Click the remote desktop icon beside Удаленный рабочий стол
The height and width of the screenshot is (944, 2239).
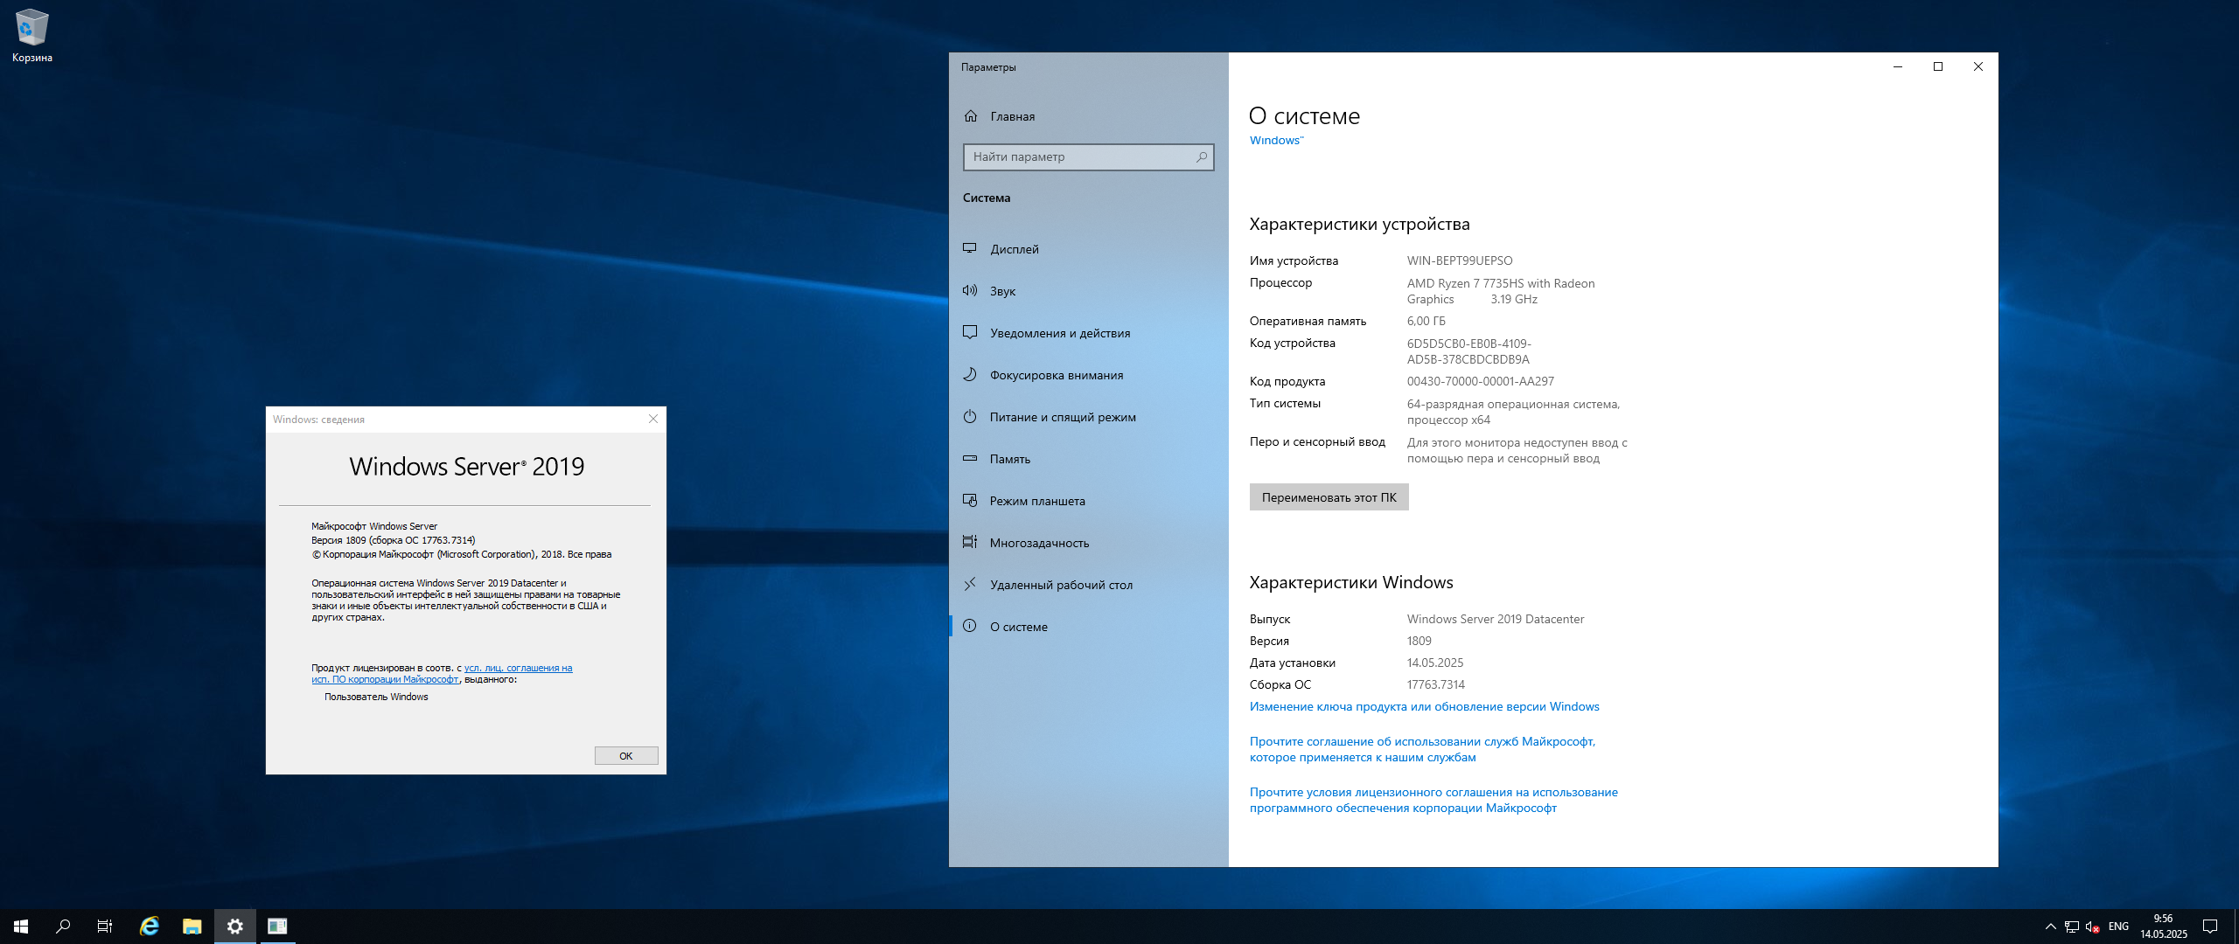pos(970,584)
